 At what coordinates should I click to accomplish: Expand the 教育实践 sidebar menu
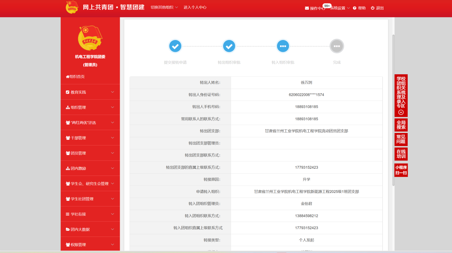(90, 92)
